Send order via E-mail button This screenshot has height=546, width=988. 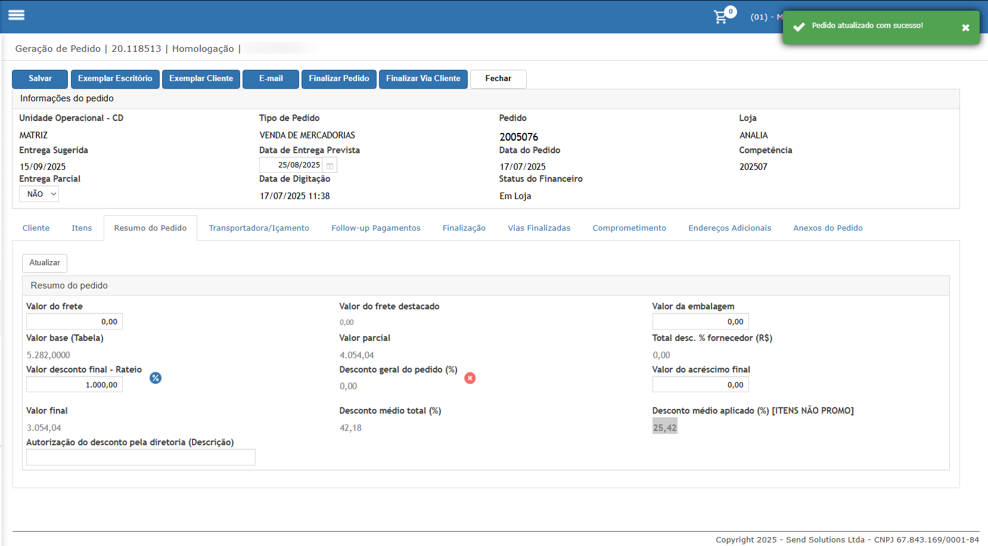271,79
